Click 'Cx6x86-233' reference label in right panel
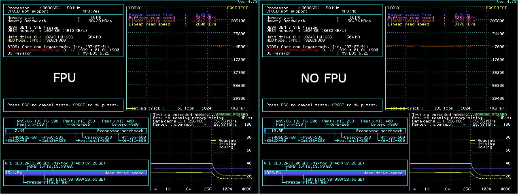This screenshot has width=518, height=194. 312,141
